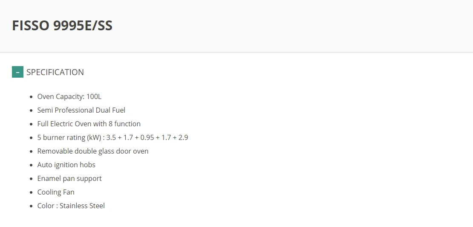This screenshot has height=227, width=473.
Task: Click the bullet beside Removable double glass door
Action: coord(32,151)
